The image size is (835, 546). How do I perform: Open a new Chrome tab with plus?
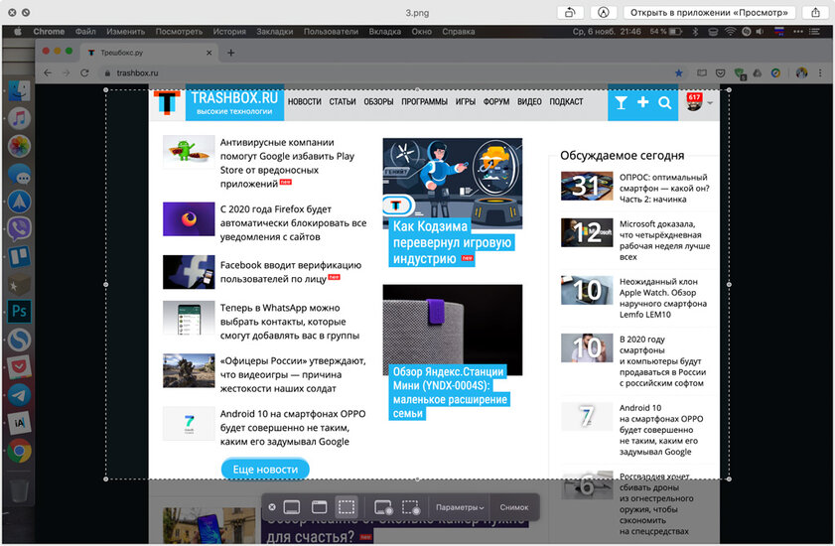pyautogui.click(x=230, y=53)
